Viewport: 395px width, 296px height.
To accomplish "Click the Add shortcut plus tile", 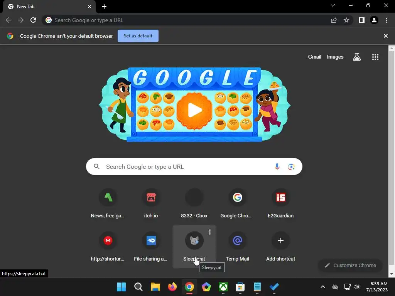I will pyautogui.click(x=281, y=247).
